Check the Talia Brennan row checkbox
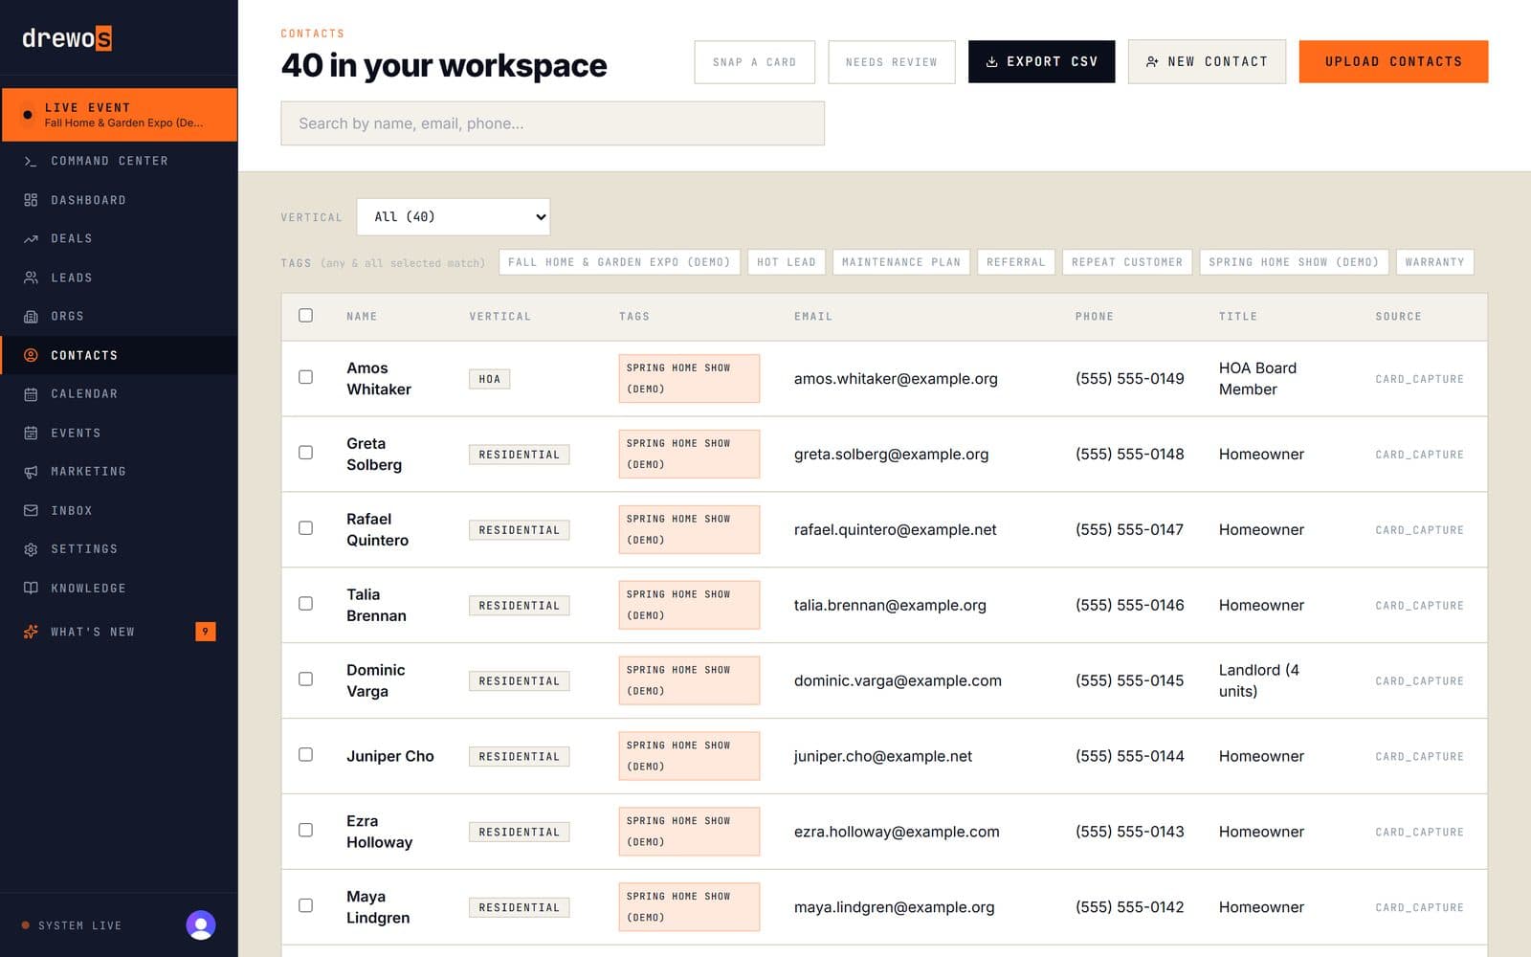 click(305, 604)
